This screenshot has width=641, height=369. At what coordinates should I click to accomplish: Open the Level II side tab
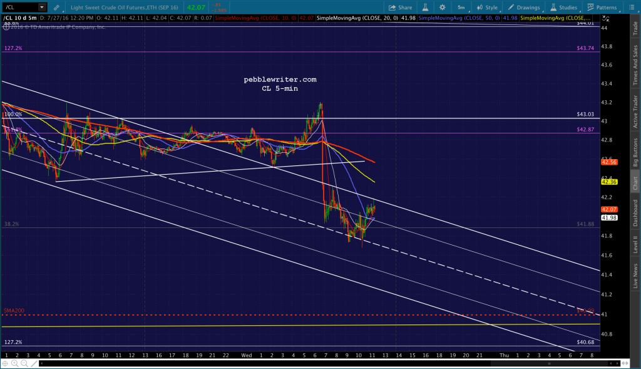[635, 244]
